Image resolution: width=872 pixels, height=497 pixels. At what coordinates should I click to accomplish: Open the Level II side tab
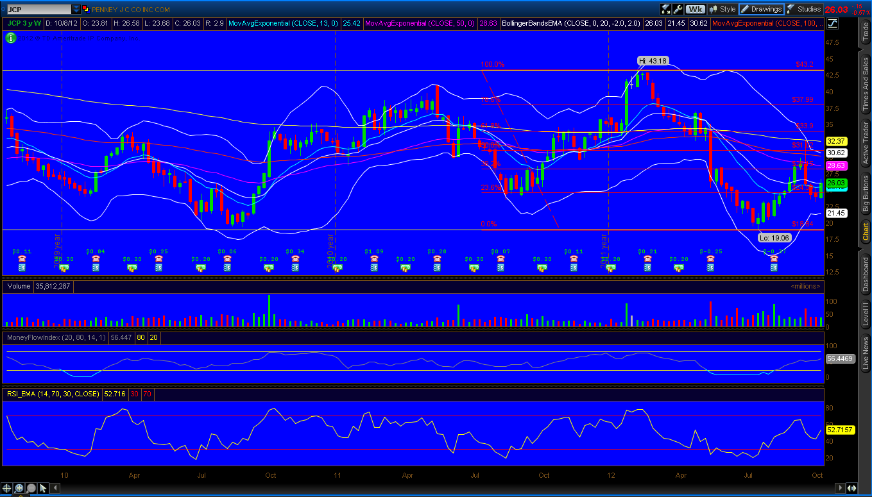[865, 316]
